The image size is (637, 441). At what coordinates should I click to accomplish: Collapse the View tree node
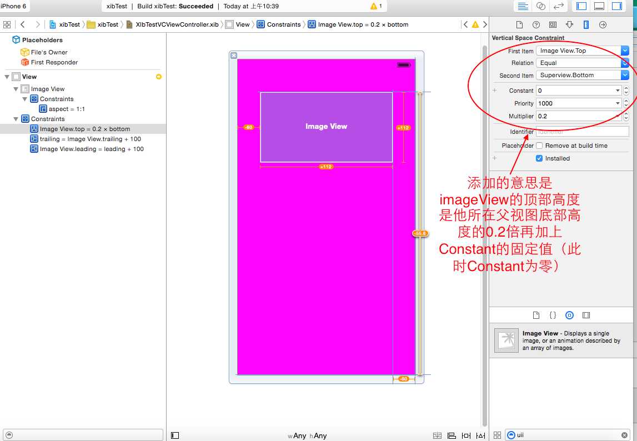click(x=7, y=77)
